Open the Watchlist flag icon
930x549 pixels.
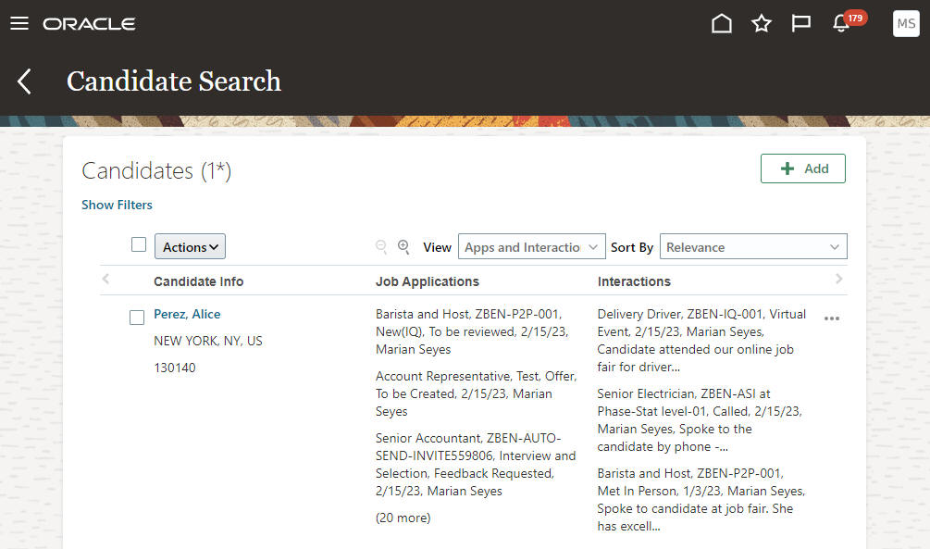(801, 24)
